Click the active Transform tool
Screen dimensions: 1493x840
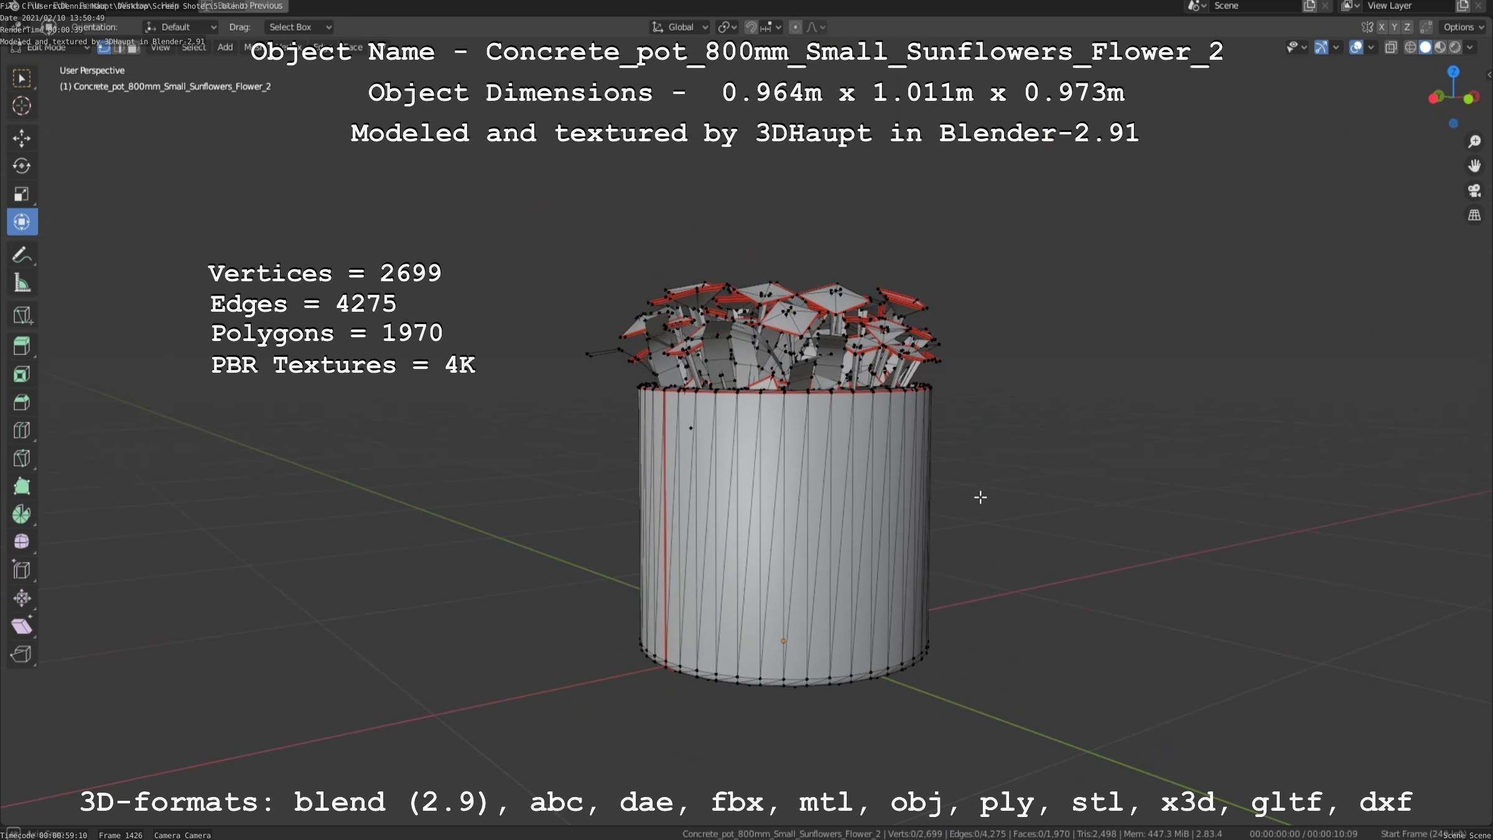[x=22, y=222]
